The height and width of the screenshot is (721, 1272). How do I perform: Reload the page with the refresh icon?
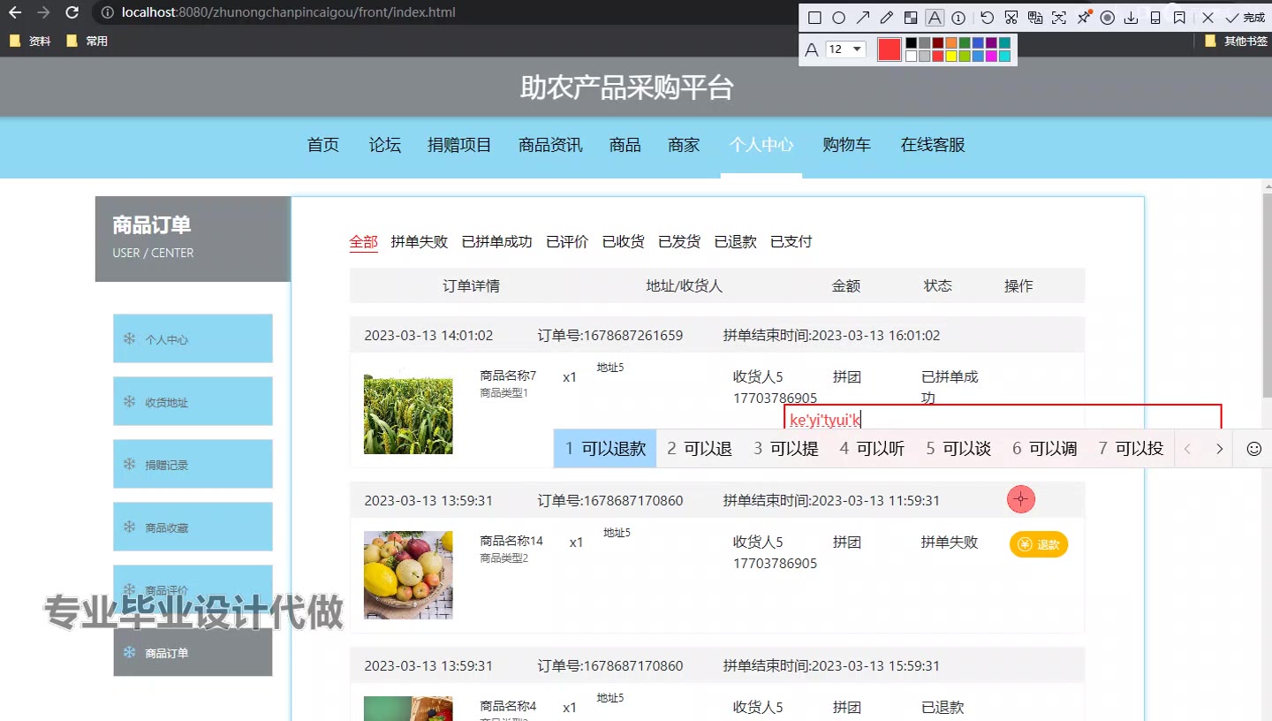[x=72, y=13]
